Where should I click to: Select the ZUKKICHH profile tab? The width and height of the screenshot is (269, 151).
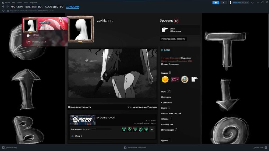coord(73,6)
